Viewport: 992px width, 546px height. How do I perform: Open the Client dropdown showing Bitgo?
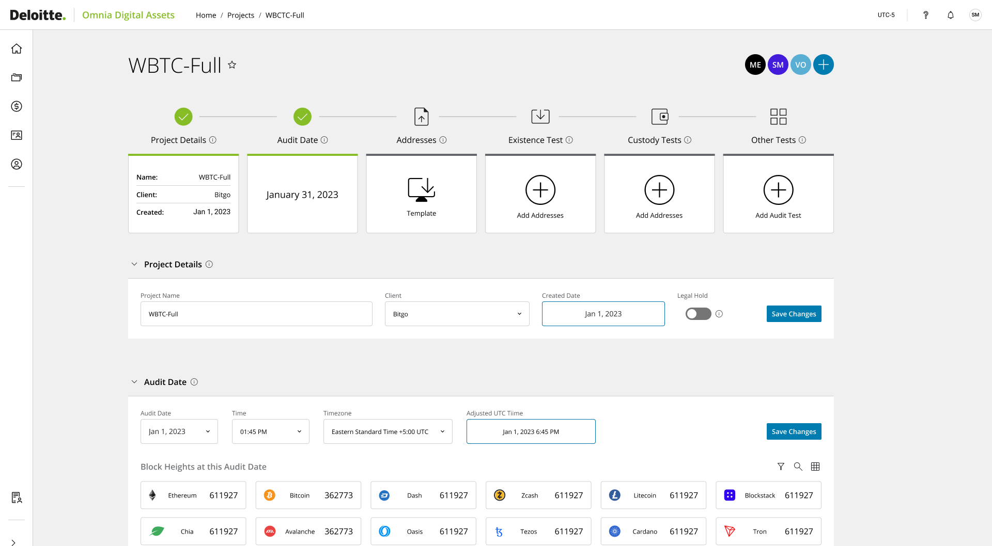click(457, 314)
